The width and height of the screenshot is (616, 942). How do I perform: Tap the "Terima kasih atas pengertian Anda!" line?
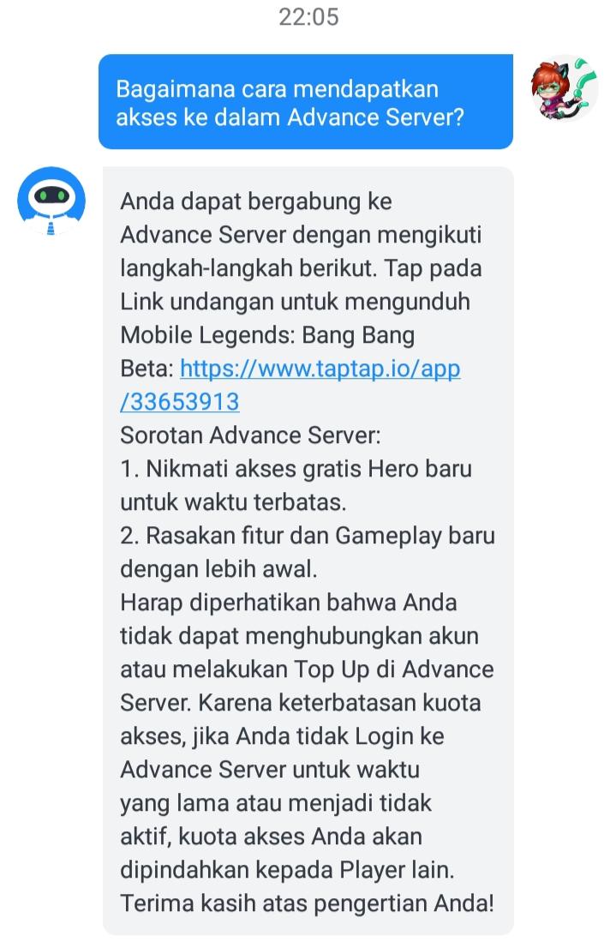[x=308, y=903]
